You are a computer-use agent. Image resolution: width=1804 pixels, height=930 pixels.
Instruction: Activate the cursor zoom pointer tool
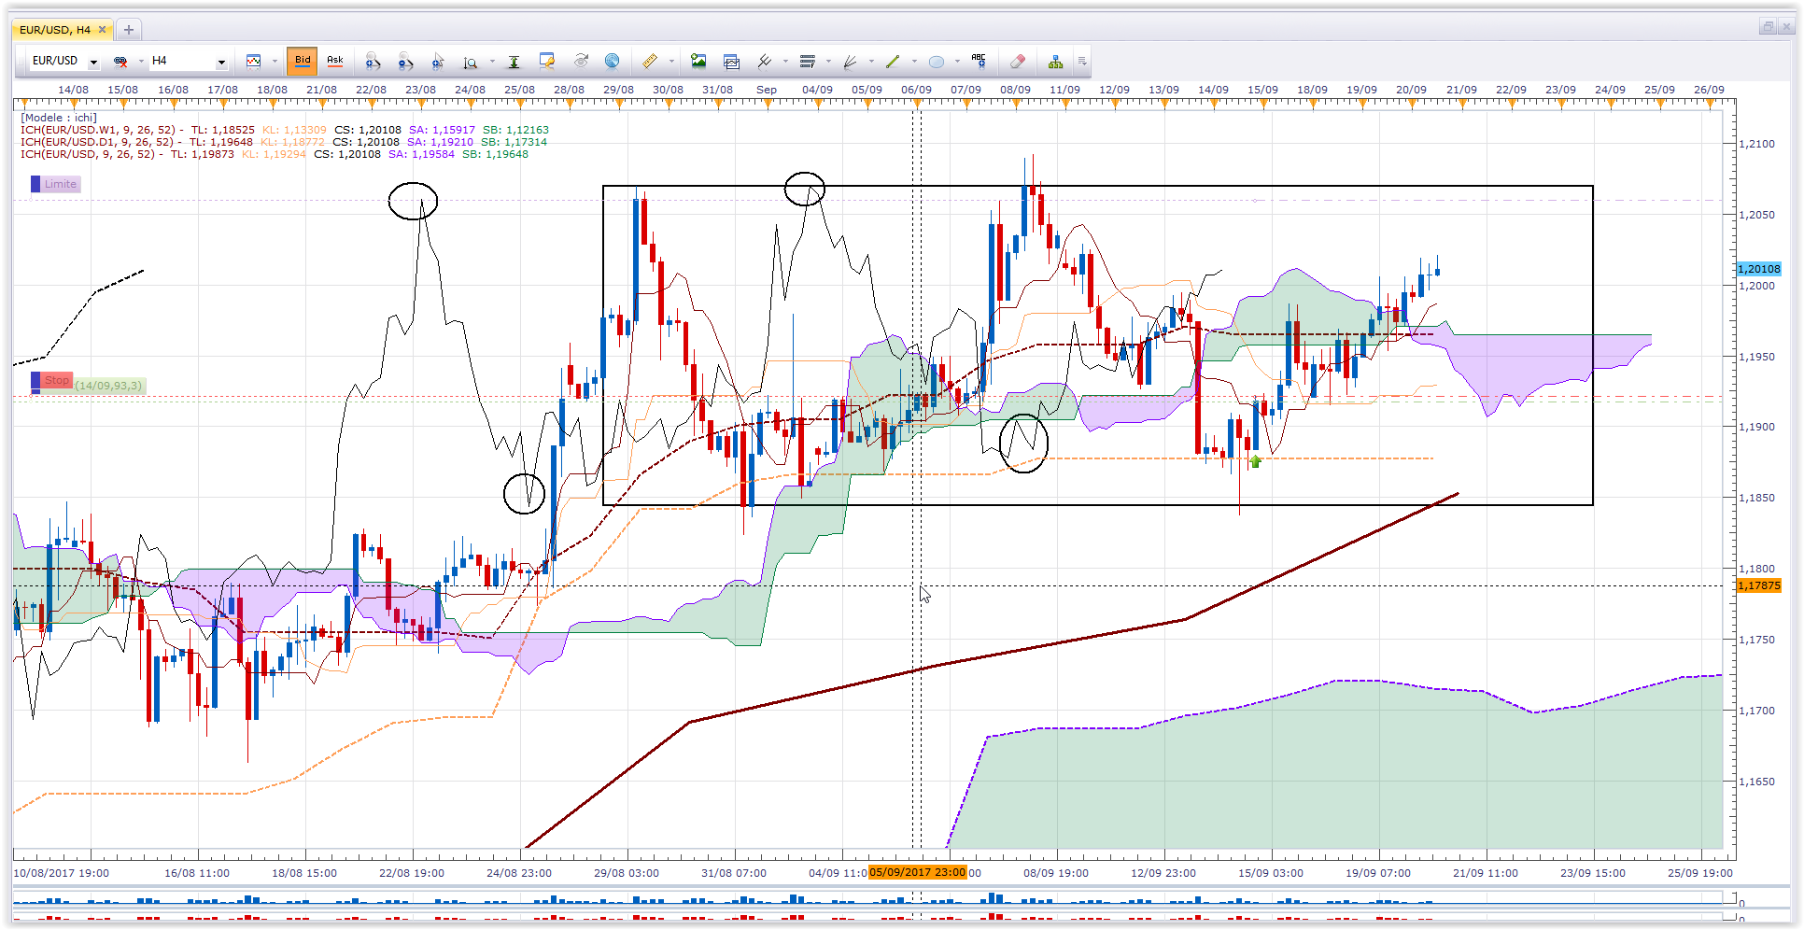tap(438, 62)
